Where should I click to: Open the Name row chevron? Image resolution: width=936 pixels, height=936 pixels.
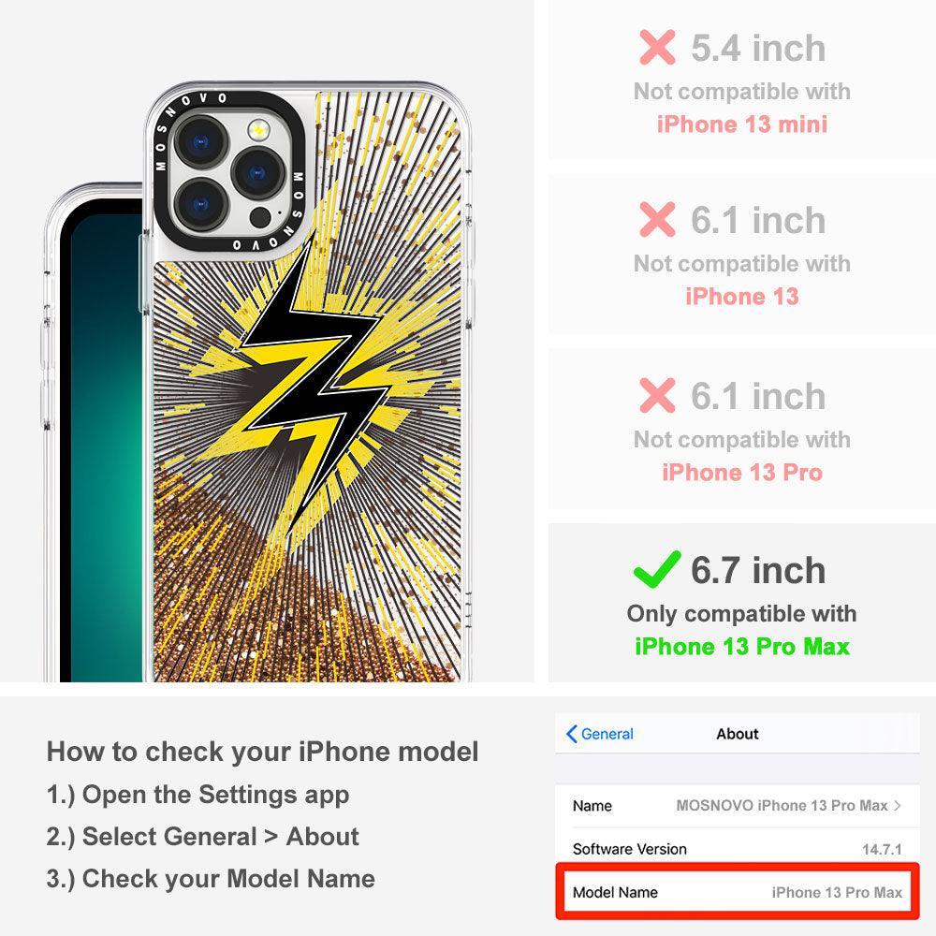898,805
